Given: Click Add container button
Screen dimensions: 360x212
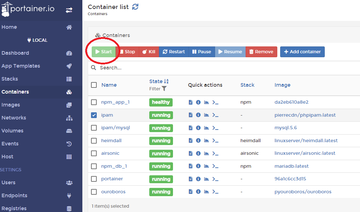Looking at the screenshot, I should 302,52.
